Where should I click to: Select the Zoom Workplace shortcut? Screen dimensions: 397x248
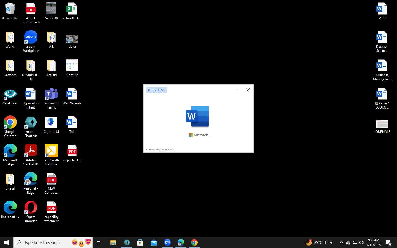pyautogui.click(x=31, y=42)
